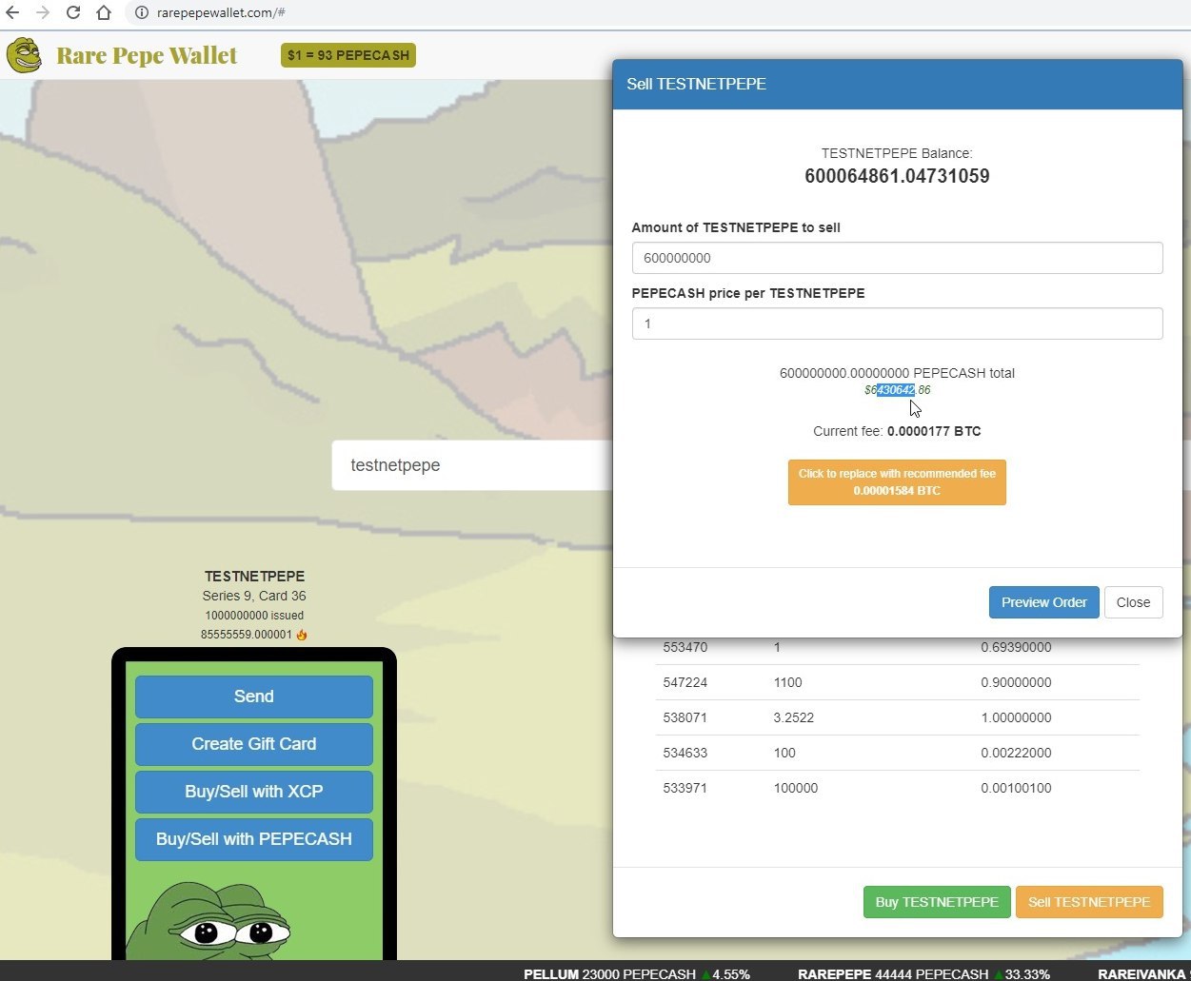Click 1000000000 issued text
1191x981 pixels.
(x=254, y=616)
